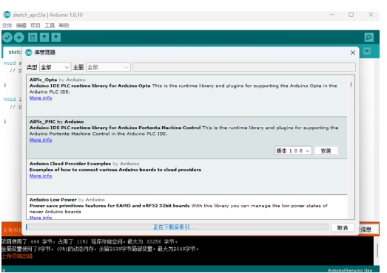Screen dimensions: 387x273
Task: Click the library search filter field
Action: [244, 67]
